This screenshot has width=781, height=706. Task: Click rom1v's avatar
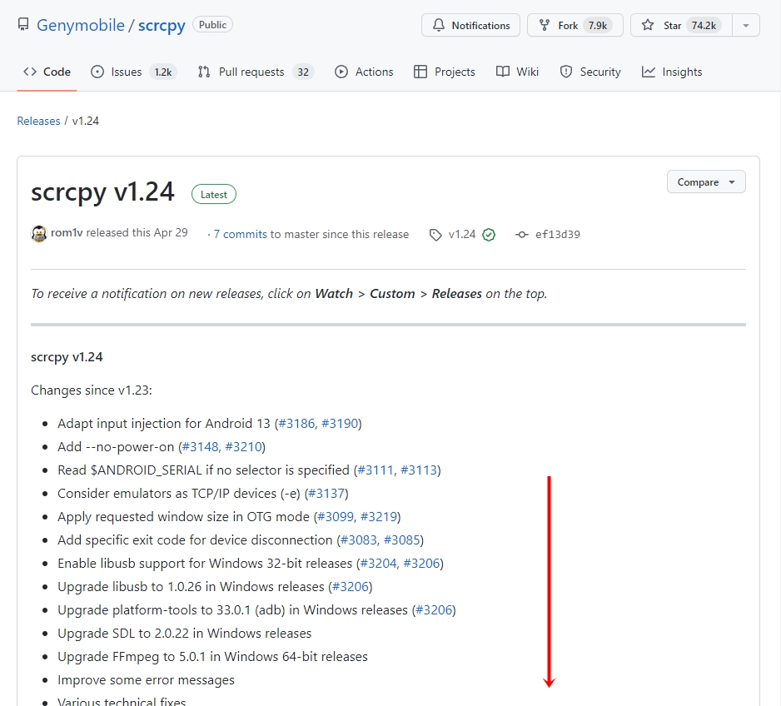(38, 234)
